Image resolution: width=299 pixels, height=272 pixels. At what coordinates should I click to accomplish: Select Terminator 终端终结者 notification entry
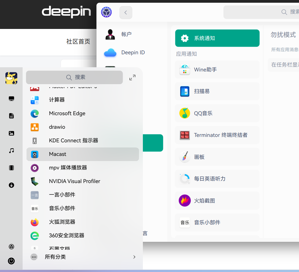[217, 135]
